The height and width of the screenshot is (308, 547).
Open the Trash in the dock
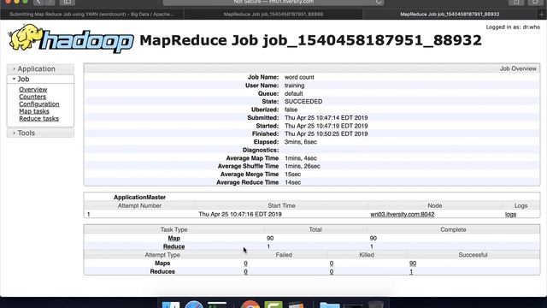coord(376,305)
